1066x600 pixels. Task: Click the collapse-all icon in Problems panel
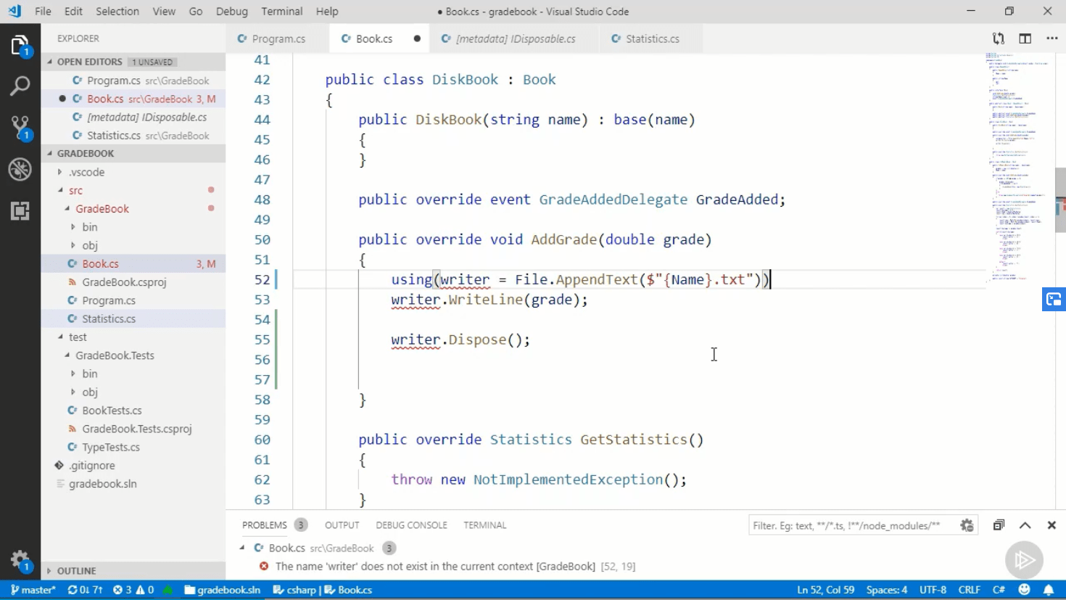(999, 525)
